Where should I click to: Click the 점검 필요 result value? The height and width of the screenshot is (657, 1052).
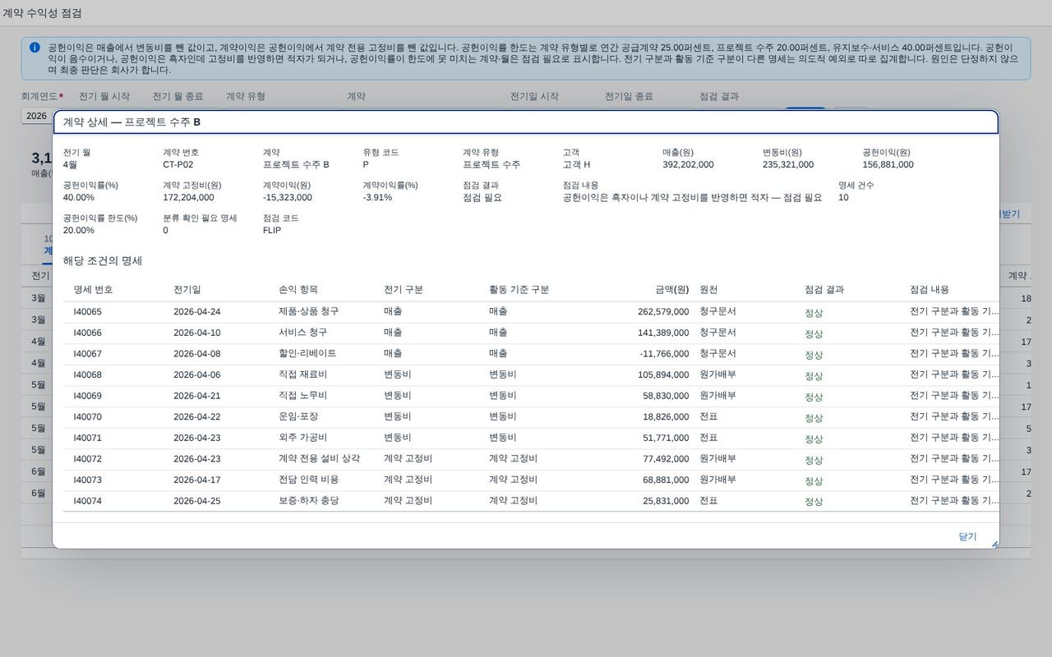point(482,197)
